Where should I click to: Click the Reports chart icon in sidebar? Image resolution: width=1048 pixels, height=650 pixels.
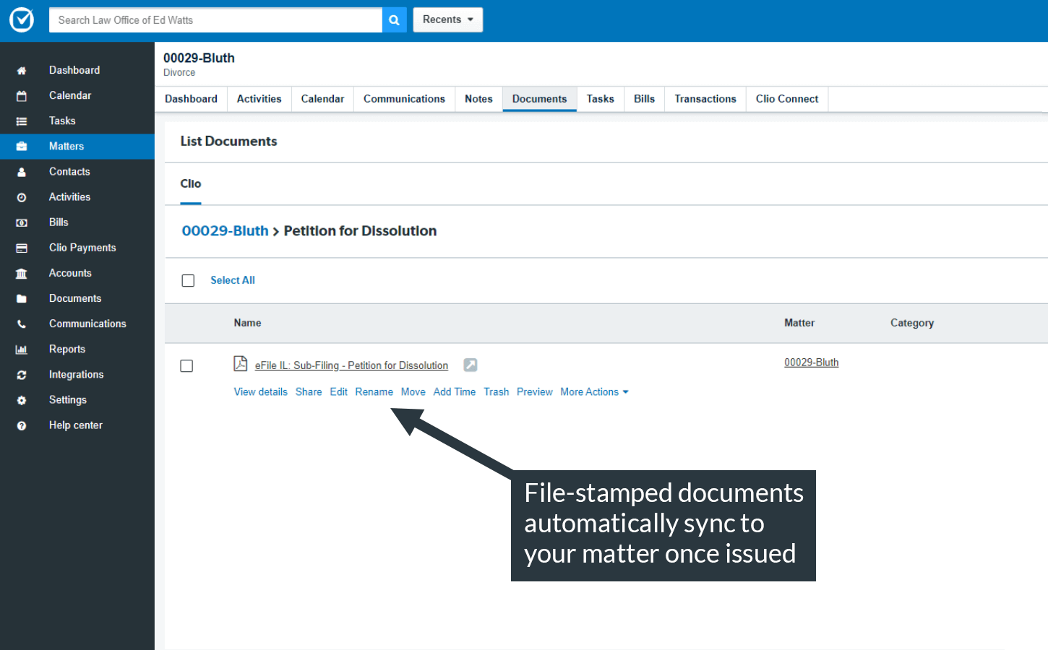click(22, 350)
